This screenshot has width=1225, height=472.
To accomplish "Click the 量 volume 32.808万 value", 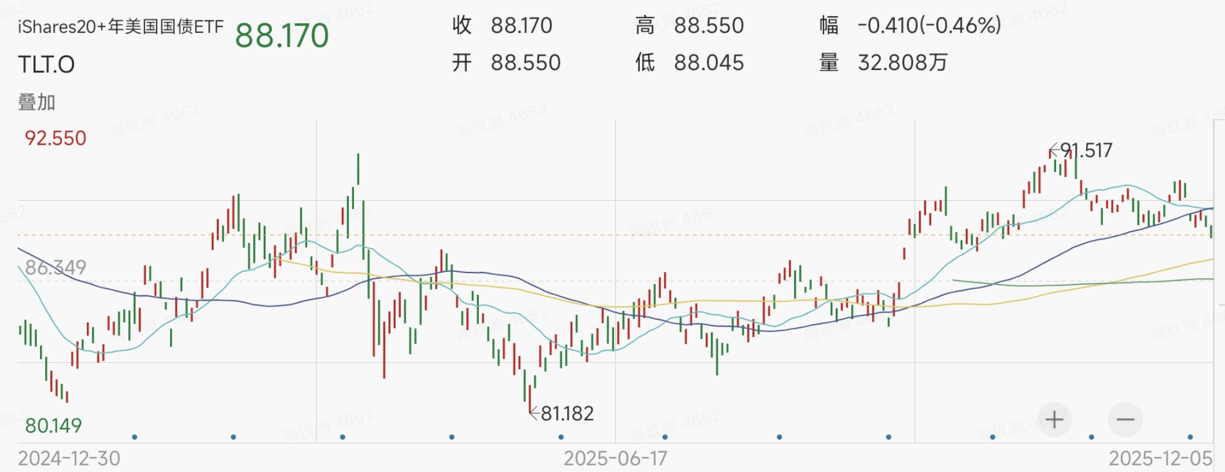I will point(902,62).
